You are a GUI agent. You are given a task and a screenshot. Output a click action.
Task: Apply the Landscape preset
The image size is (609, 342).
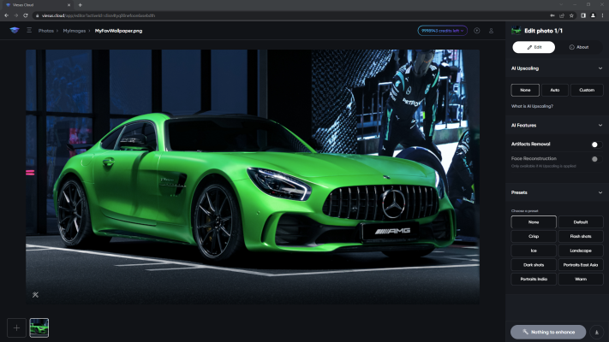coord(581,251)
